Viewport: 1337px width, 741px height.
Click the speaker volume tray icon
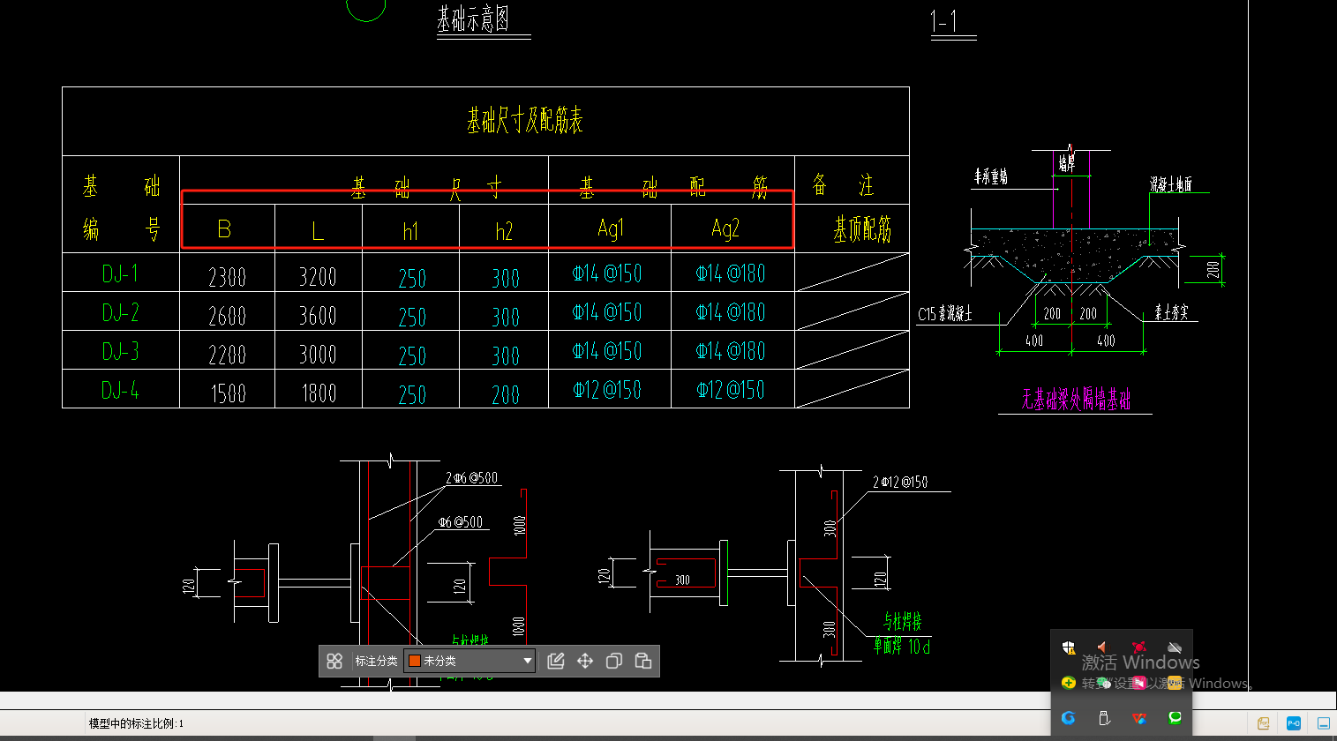click(1102, 647)
